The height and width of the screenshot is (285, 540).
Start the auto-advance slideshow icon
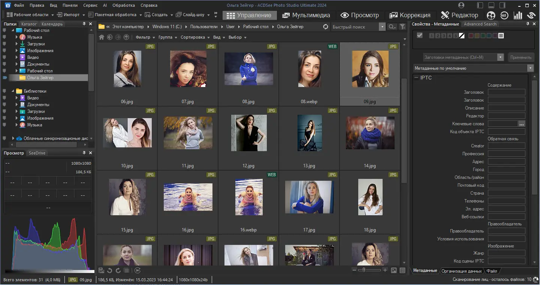[138, 270]
